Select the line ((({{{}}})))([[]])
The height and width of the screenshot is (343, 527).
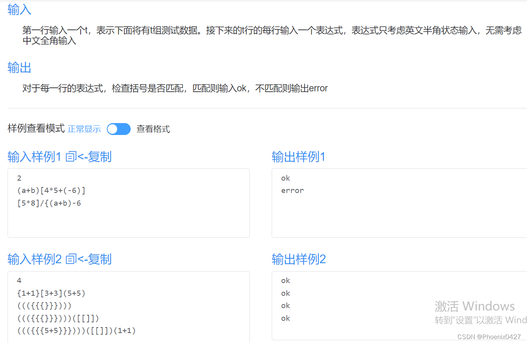click(x=58, y=318)
